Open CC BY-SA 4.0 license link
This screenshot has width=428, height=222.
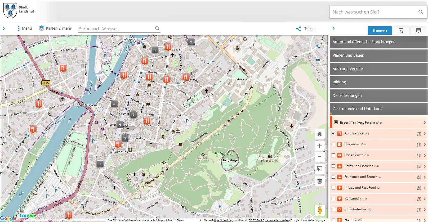tap(256, 220)
